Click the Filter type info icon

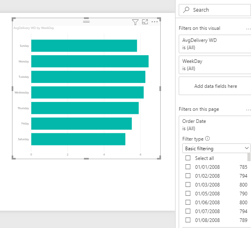[207, 139]
